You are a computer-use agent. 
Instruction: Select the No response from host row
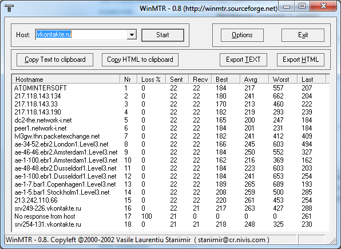pyautogui.click(x=170, y=216)
